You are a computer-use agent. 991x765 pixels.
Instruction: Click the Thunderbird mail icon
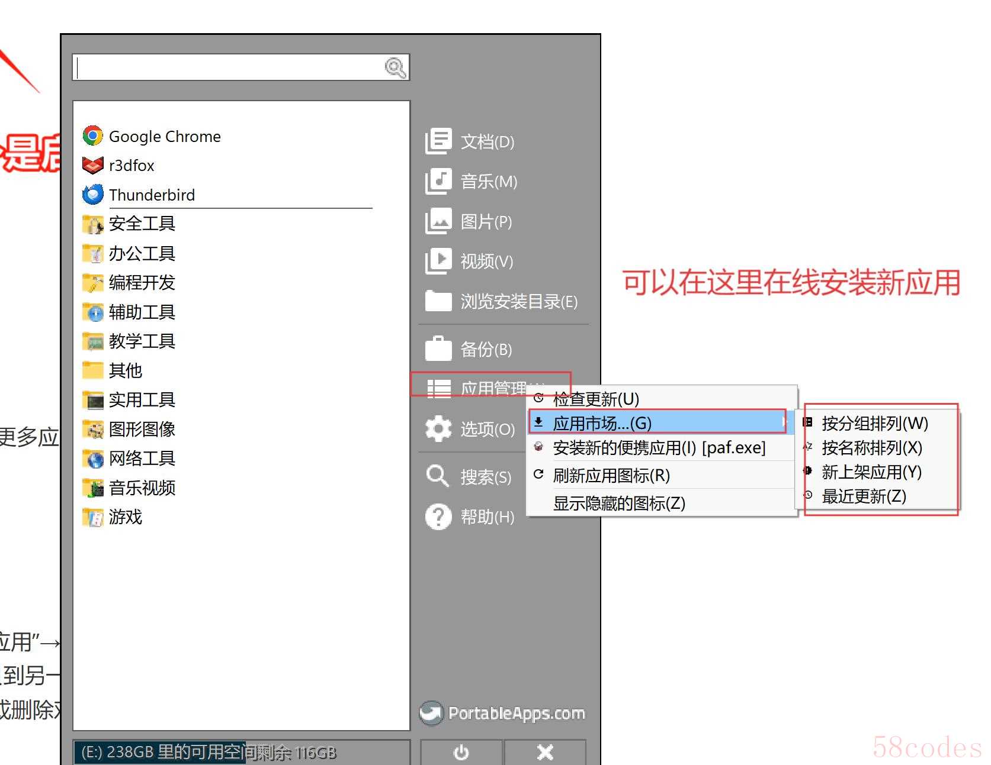click(92, 194)
